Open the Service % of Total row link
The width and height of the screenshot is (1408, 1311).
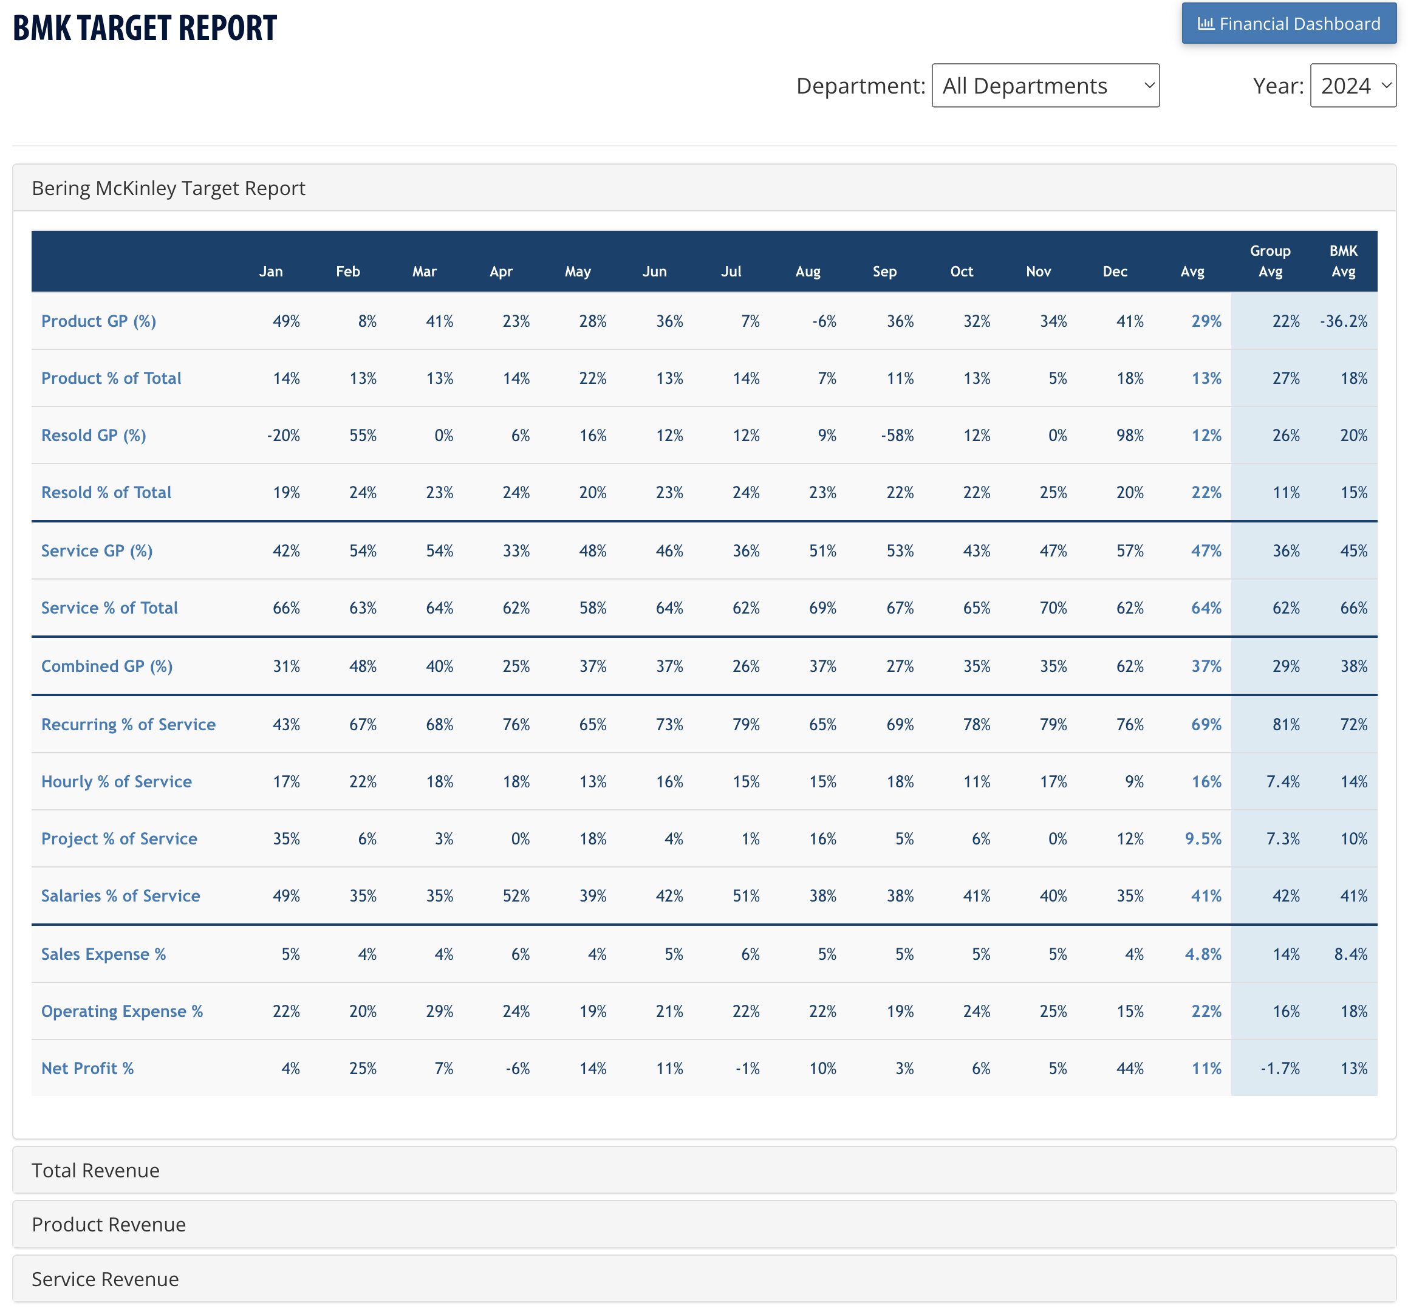pos(110,608)
